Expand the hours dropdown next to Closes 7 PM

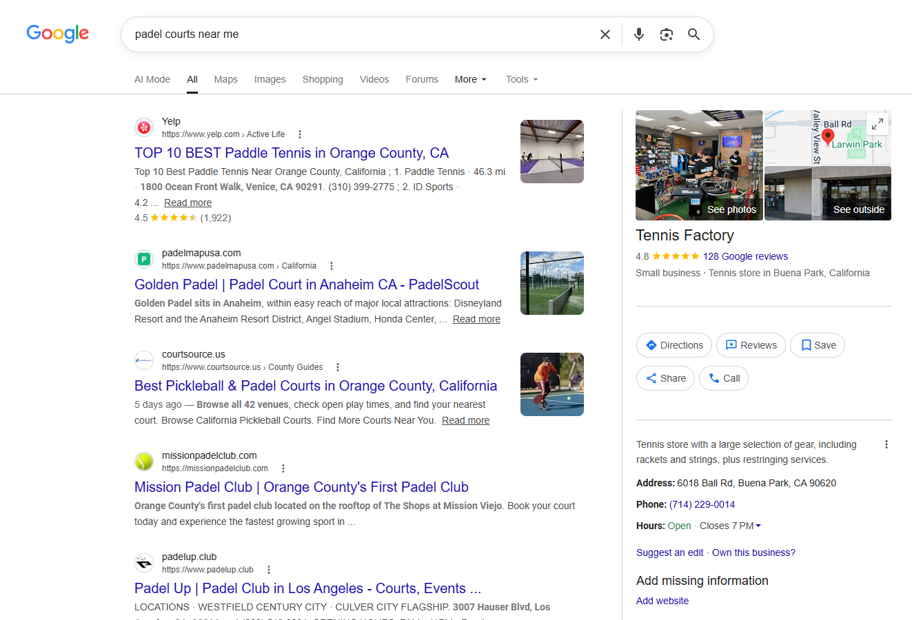click(758, 526)
